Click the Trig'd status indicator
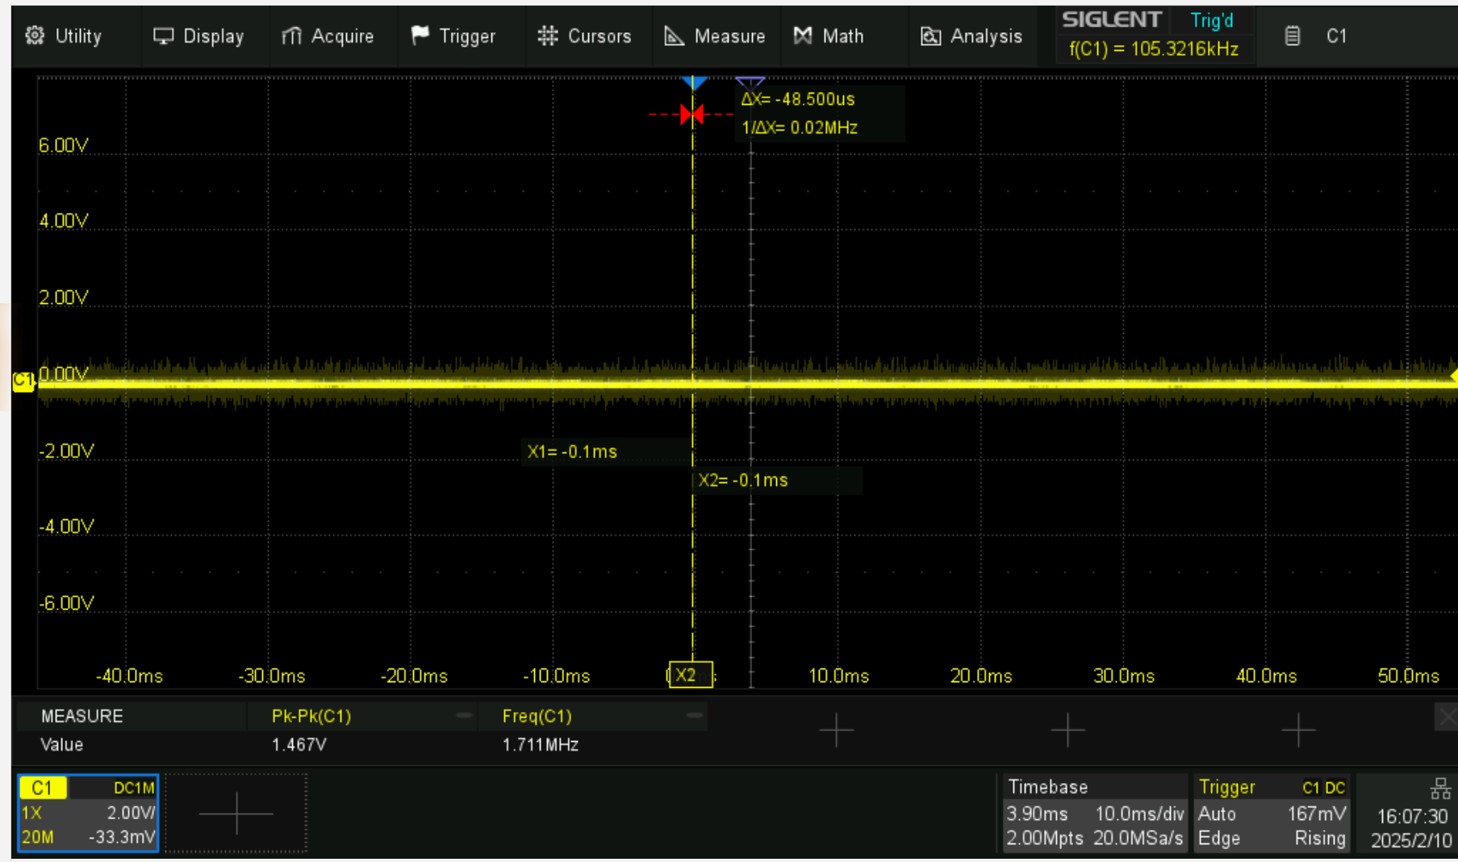The width and height of the screenshot is (1458, 862). click(x=1211, y=21)
